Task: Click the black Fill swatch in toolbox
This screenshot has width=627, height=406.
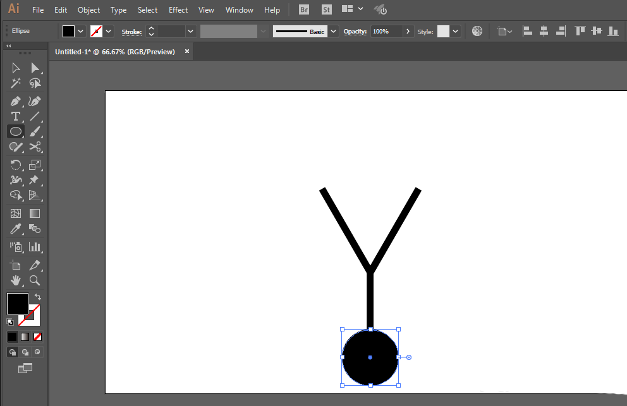Action: point(17,304)
